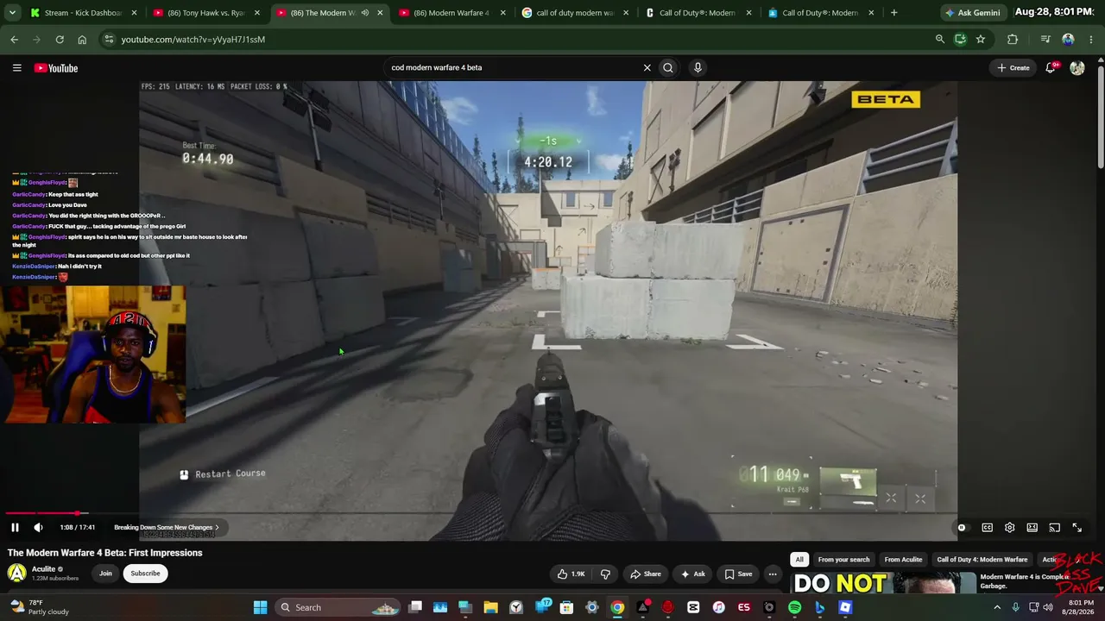Open Chrome three-dot menu
The height and width of the screenshot is (621, 1105).
pos(1089,39)
